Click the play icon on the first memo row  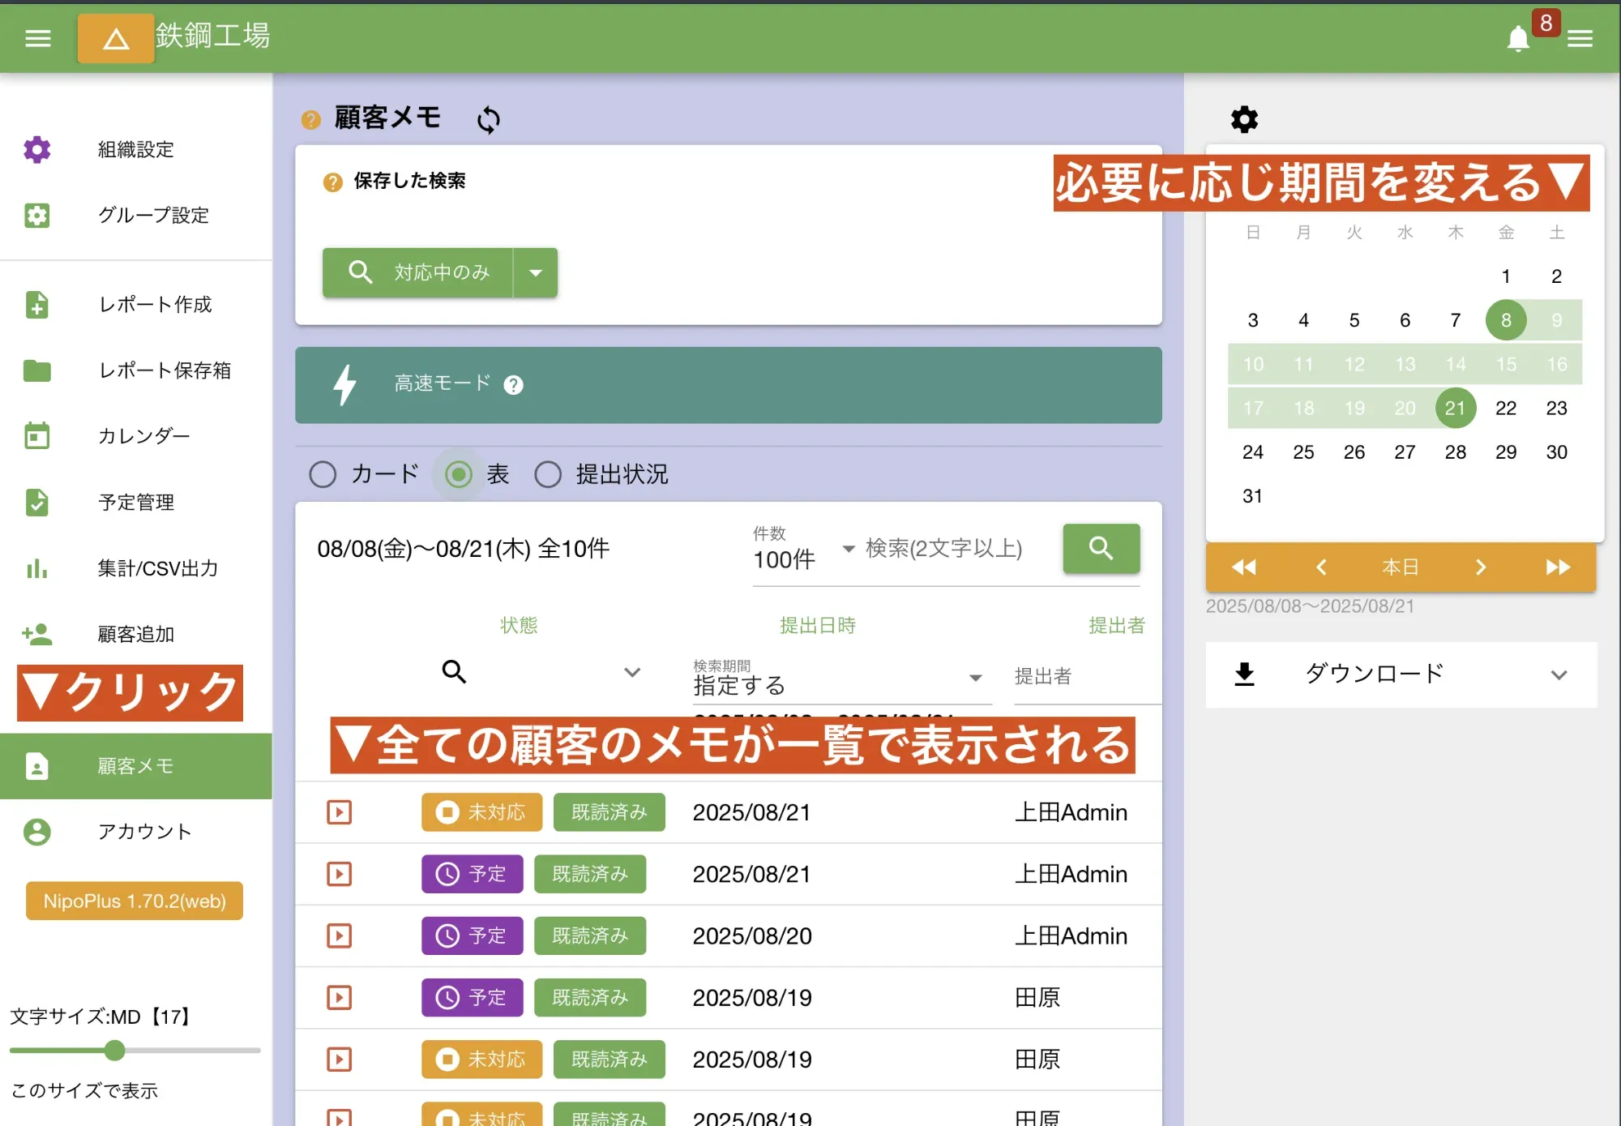(339, 812)
